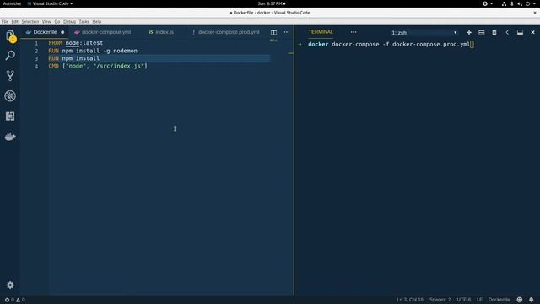Open the Help menu

(x=97, y=22)
